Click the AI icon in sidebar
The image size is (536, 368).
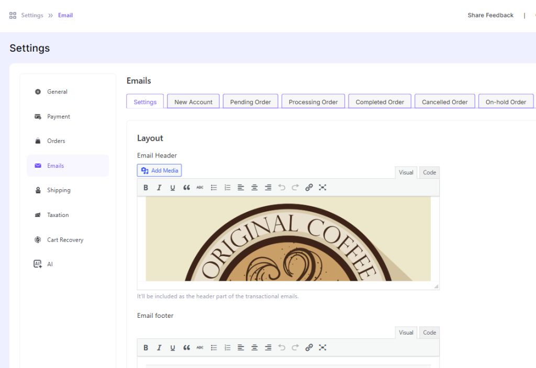click(x=38, y=264)
